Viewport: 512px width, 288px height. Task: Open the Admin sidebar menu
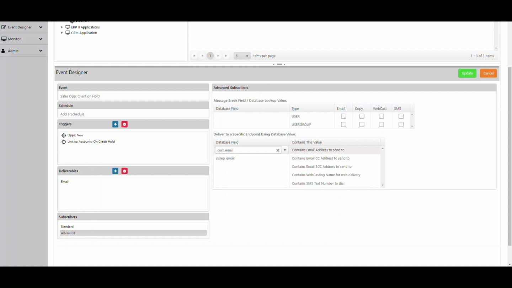23,50
